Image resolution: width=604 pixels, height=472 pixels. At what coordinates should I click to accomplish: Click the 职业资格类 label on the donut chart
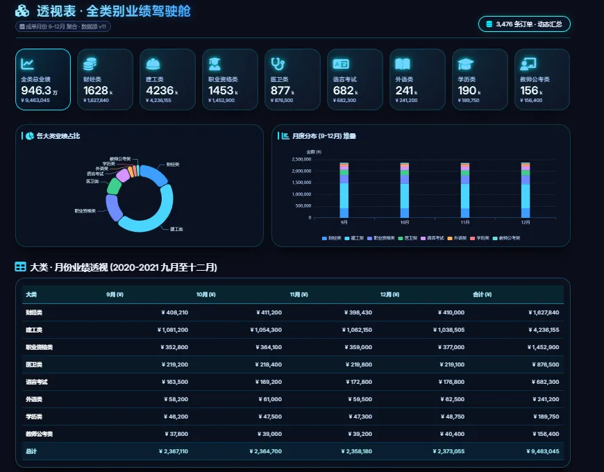(85, 211)
